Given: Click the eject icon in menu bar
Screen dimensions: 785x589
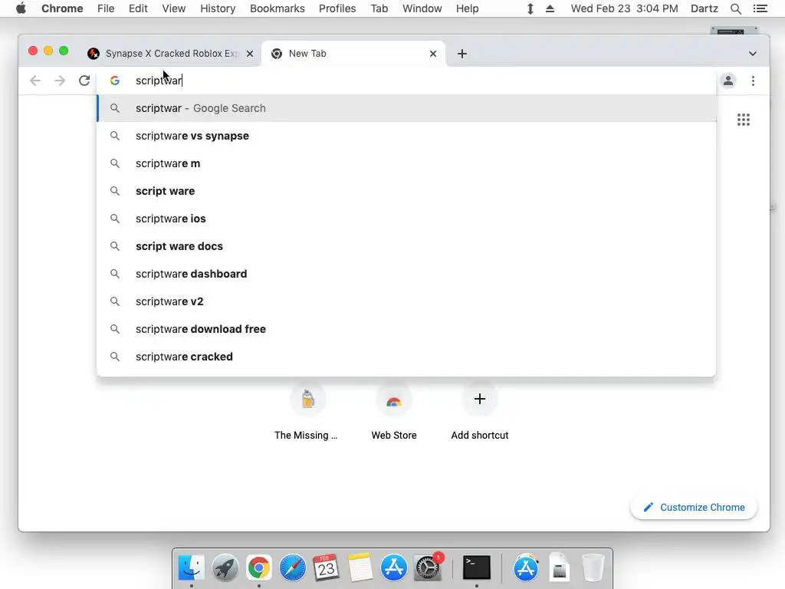Looking at the screenshot, I should 550,8.
